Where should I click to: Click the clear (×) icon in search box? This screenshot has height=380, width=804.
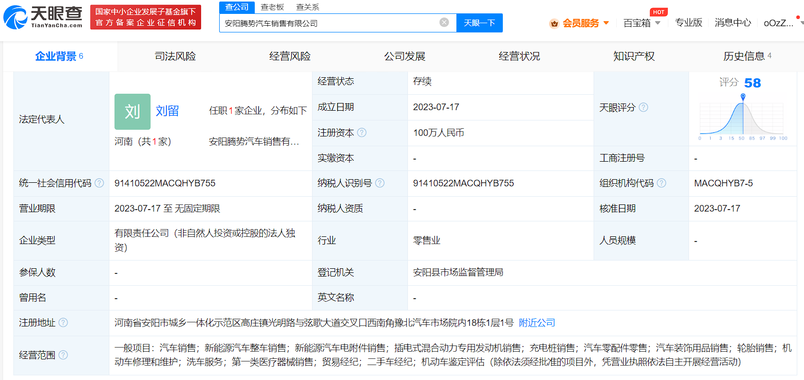click(444, 22)
